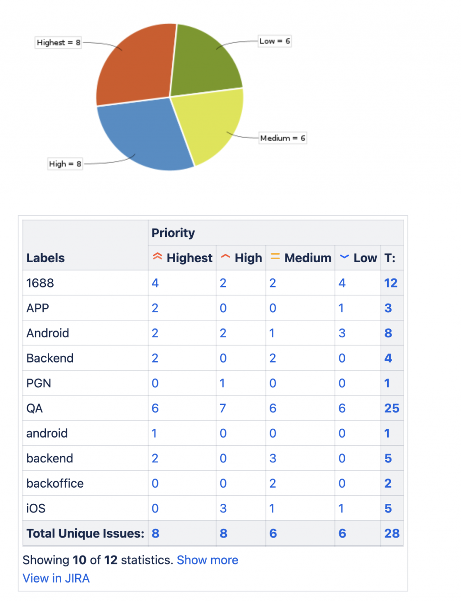The height and width of the screenshot is (601, 461).
Task: Click the 'Medium = 6' chart label
Action: pos(283,138)
